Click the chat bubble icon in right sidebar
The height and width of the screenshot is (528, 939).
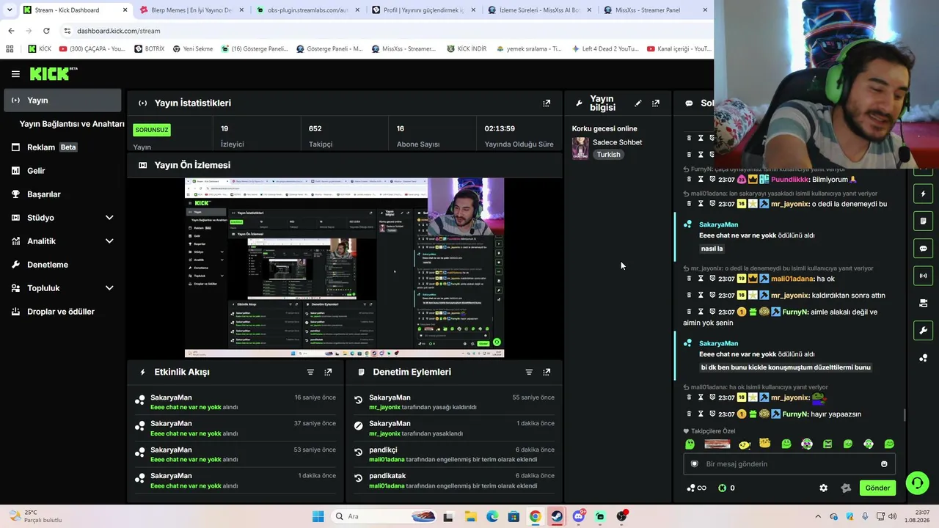[923, 249]
